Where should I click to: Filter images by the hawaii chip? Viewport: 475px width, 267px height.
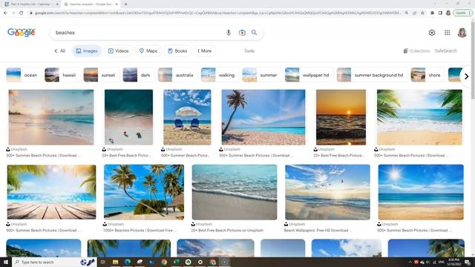tap(62, 75)
